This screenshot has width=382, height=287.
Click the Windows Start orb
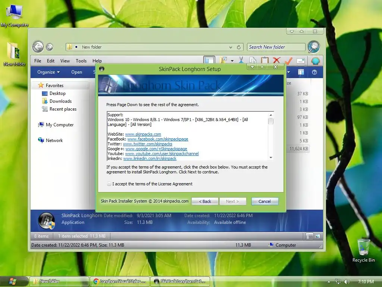pos(13,281)
